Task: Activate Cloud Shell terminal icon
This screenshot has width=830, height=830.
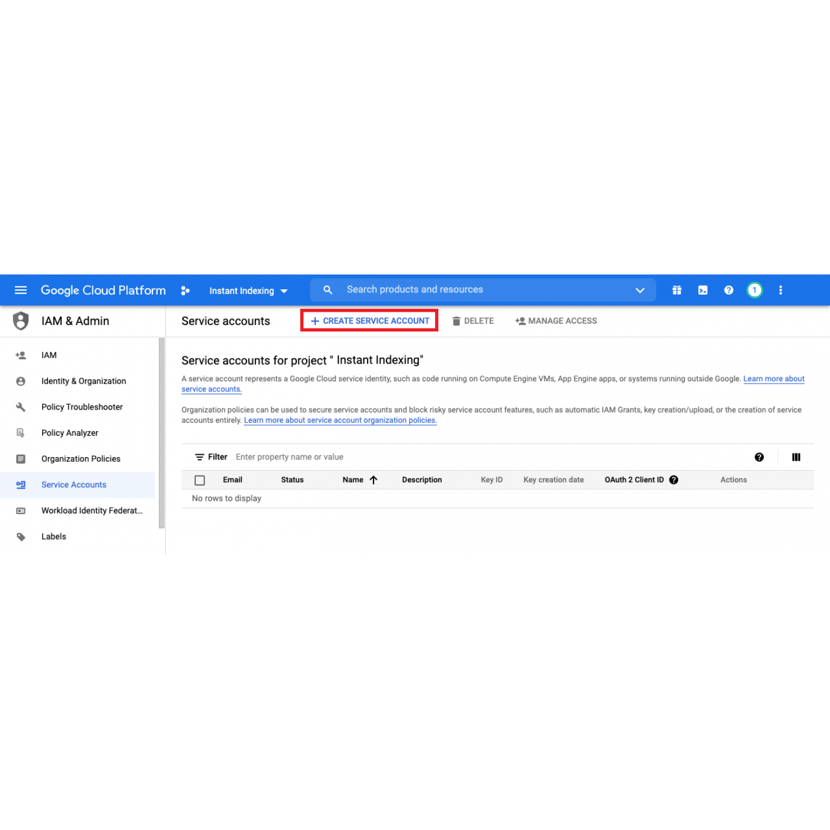Action: click(x=703, y=290)
